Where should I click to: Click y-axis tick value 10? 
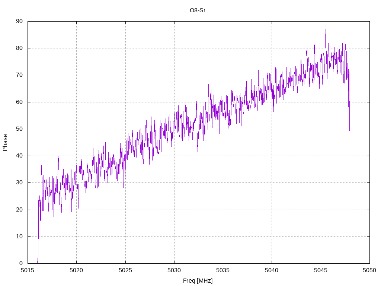pos(19,236)
